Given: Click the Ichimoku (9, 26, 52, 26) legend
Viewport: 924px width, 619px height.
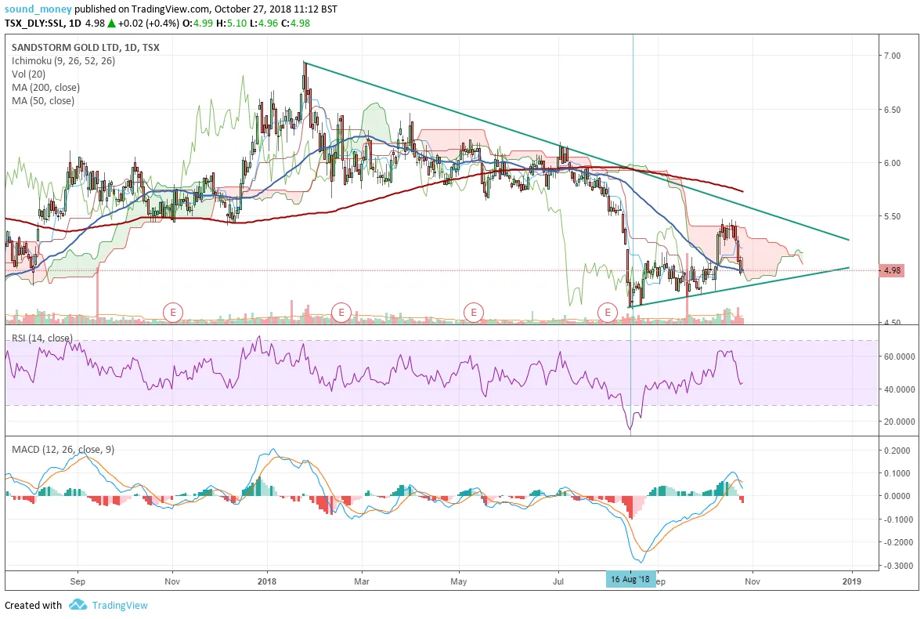Looking at the screenshot, I should click(x=63, y=60).
